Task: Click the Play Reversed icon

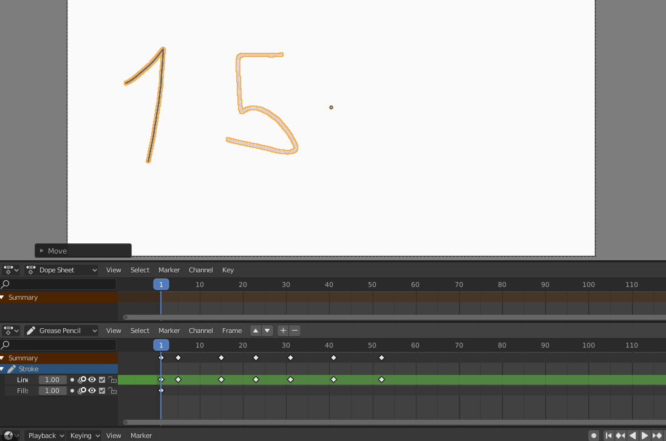Action: point(632,436)
